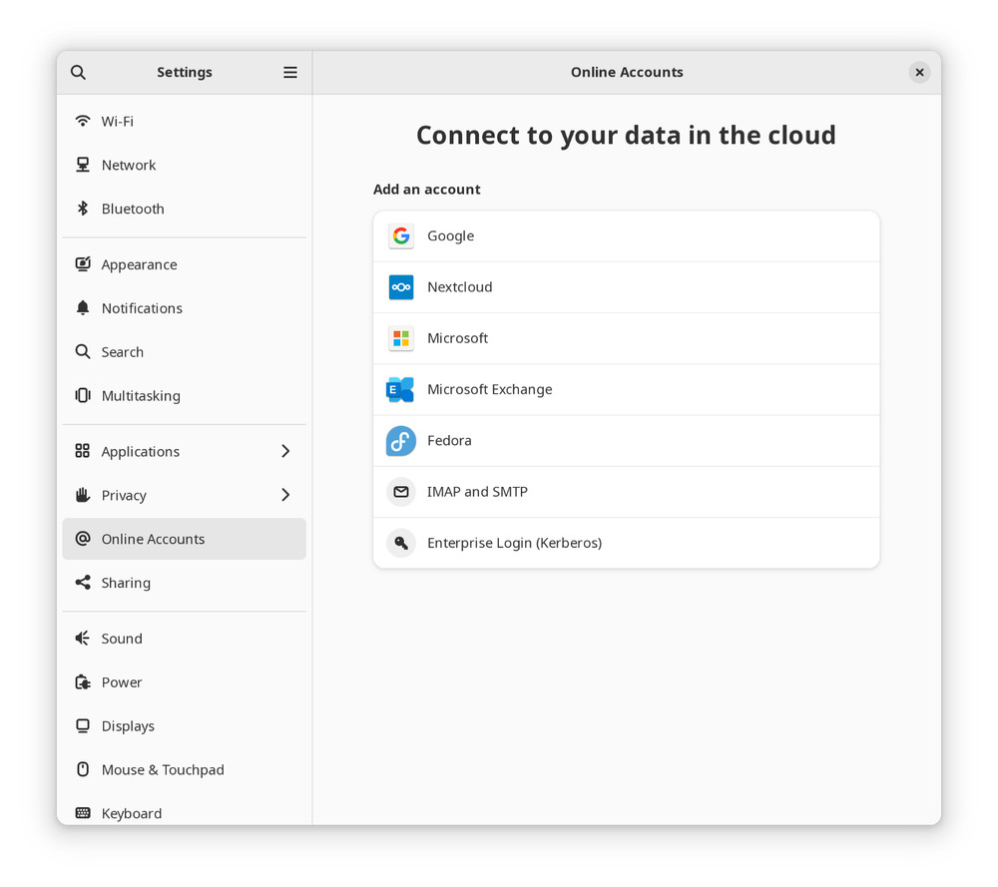Select the IMAP and SMTP envelope icon
The image size is (998, 887).
pyautogui.click(x=400, y=491)
